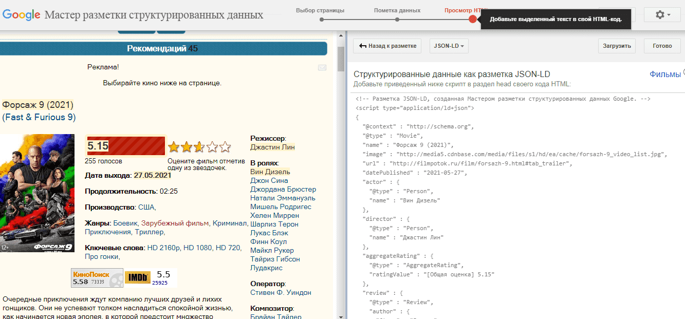The width and height of the screenshot is (685, 319).
Task: Open actor link Майкл Рукер
Action: [x=272, y=250]
